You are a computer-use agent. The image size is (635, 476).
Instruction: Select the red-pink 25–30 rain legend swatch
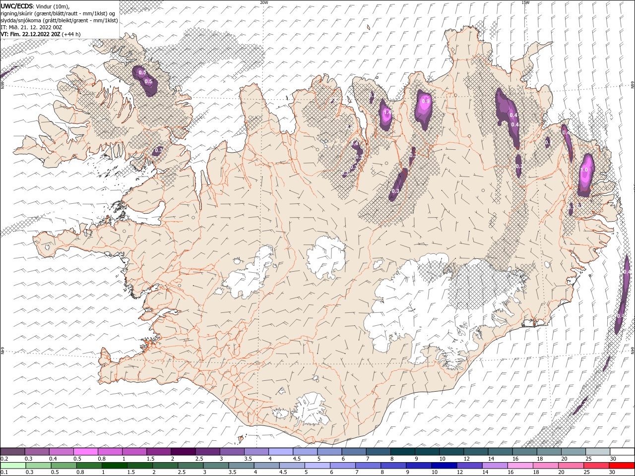coord(597,465)
